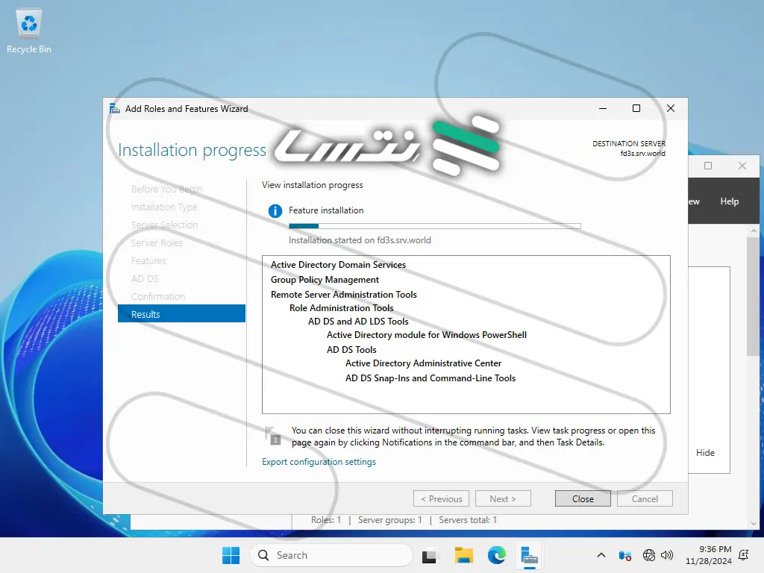Open Task View from the taskbar
Viewport: 764px width, 573px height.
[x=429, y=555]
